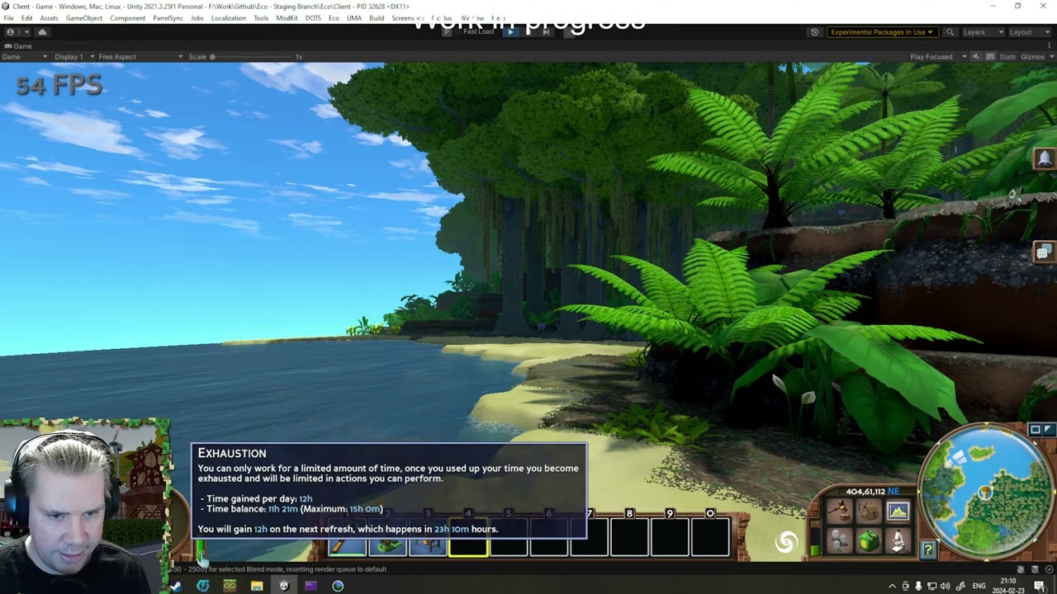Open the chat bubble icon
1057x594 pixels.
click(1043, 253)
